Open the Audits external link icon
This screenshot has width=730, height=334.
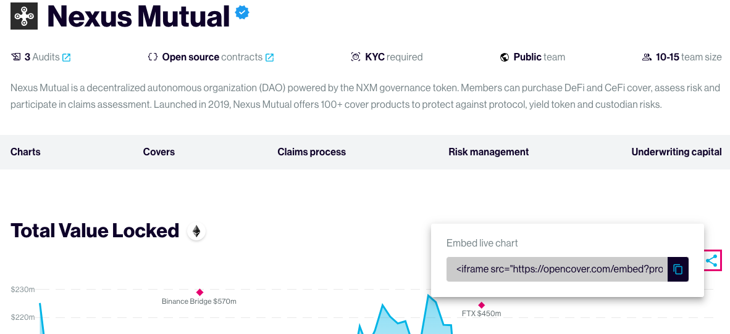pyautogui.click(x=67, y=57)
